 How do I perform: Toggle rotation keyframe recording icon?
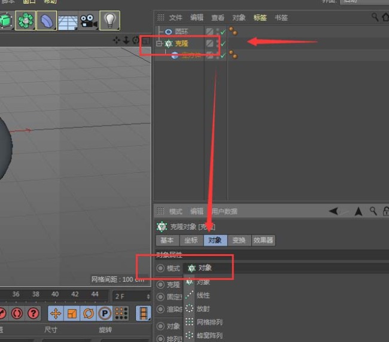(x=88, y=313)
